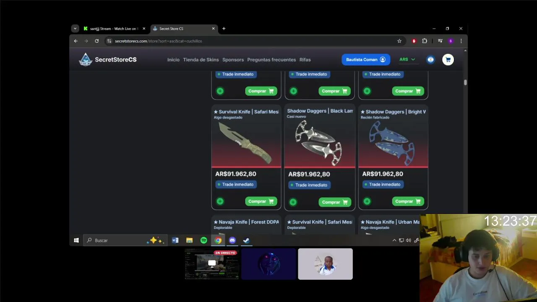
Task: Open File Explorer from taskbar
Action: 190,240
